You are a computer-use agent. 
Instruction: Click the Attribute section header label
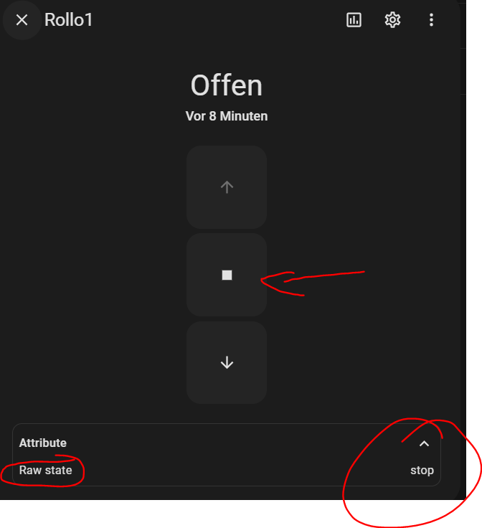click(x=43, y=443)
